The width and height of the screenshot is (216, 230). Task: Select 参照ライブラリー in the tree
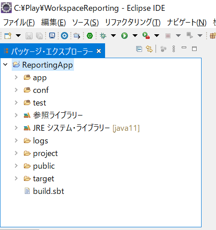(53, 115)
